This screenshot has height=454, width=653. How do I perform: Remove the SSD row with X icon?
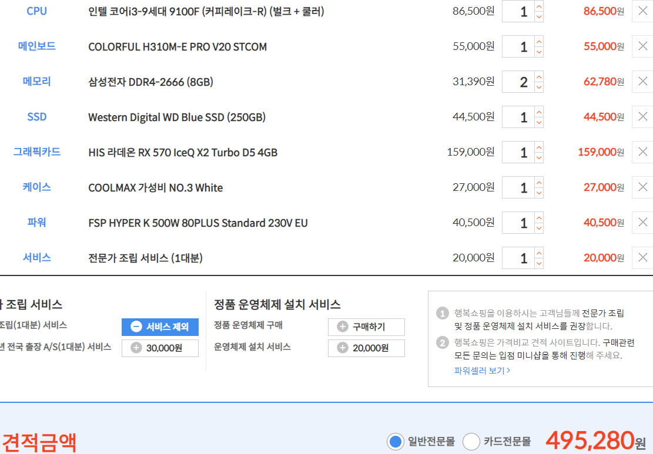click(642, 116)
